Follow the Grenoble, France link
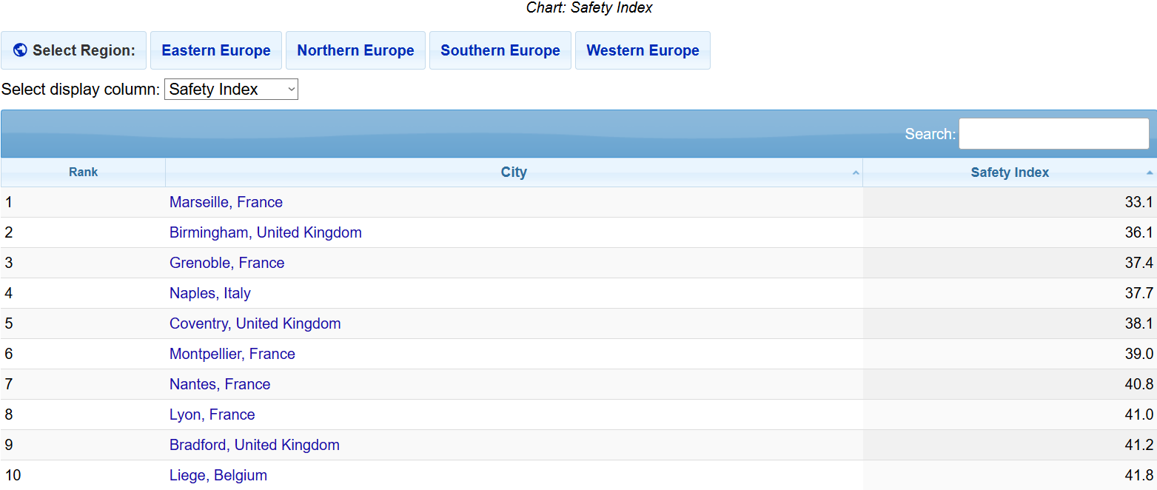The width and height of the screenshot is (1157, 490). click(x=227, y=263)
